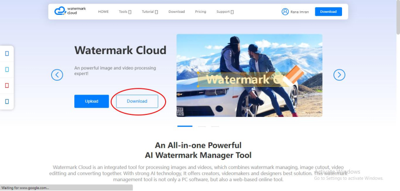Expand the Support dropdown menu
The width and height of the screenshot is (400, 191).
pos(225,12)
